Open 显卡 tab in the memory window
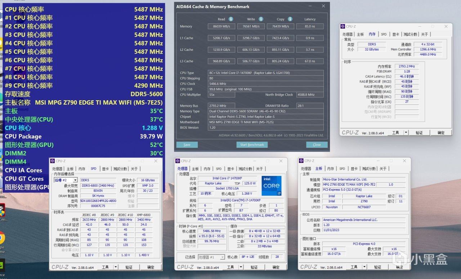The width and height of the screenshot is (461, 279). 396,34
